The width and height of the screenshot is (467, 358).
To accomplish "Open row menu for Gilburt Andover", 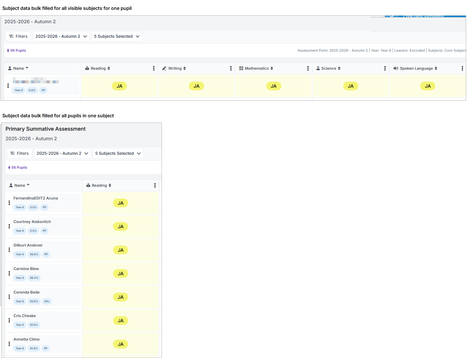I will [x=9, y=250].
